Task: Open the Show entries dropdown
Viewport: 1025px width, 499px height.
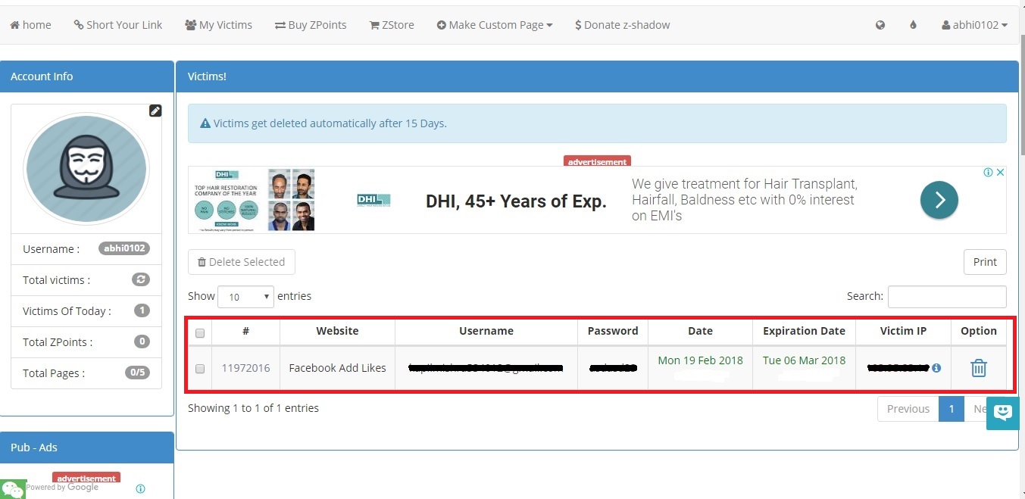Action: tap(245, 297)
